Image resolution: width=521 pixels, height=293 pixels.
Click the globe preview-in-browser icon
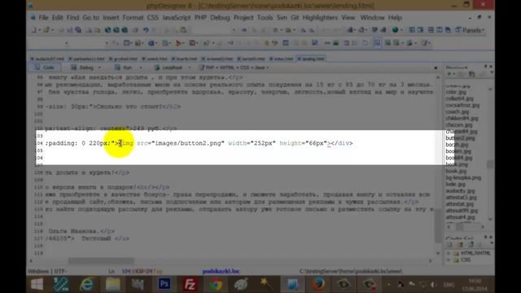(x=395, y=30)
